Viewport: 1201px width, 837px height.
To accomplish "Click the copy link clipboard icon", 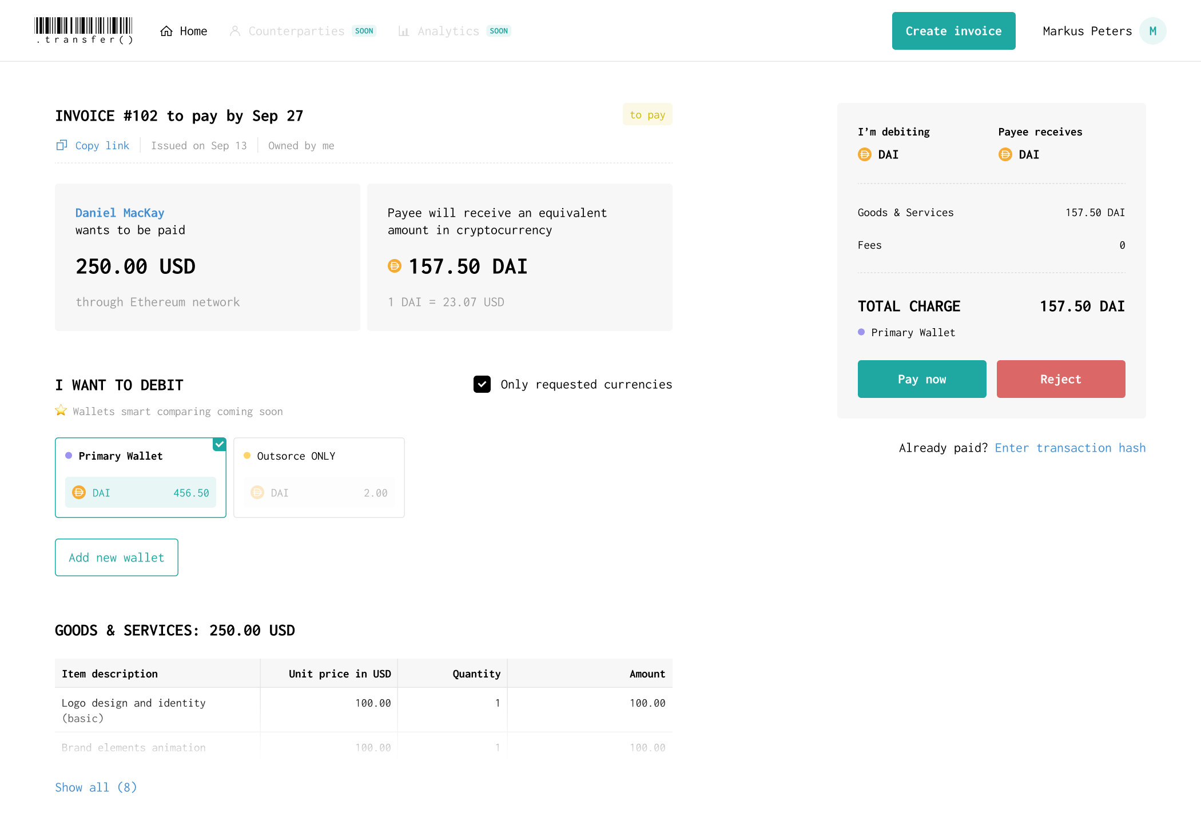I will point(62,145).
